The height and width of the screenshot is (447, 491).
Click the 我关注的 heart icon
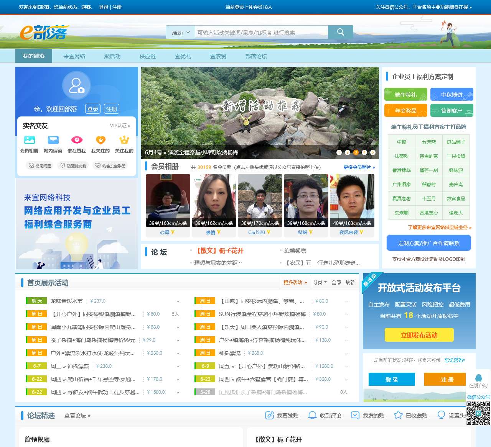pyautogui.click(x=101, y=140)
